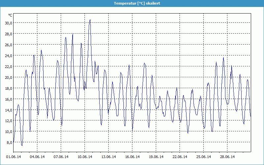The height and width of the screenshot is (165, 264).
Task: Click the 19.06.14 date label
Action: click(x=156, y=157)
